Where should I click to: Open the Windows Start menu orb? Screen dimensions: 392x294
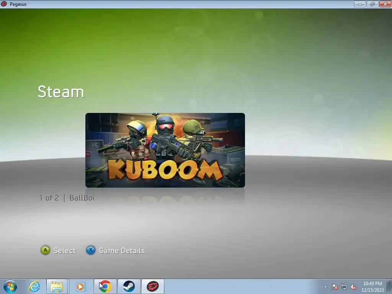point(10,286)
